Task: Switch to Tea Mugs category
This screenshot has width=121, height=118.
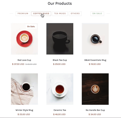Action: pos(60,14)
